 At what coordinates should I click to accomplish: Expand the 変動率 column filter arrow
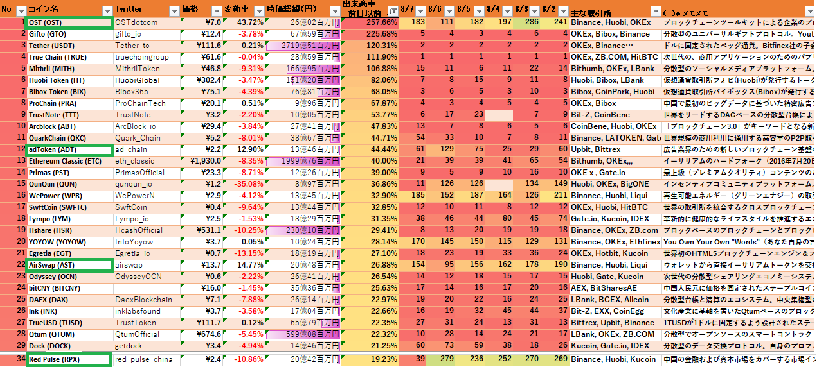click(x=257, y=11)
